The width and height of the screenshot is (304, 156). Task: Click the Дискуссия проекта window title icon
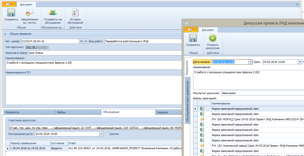(187, 23)
